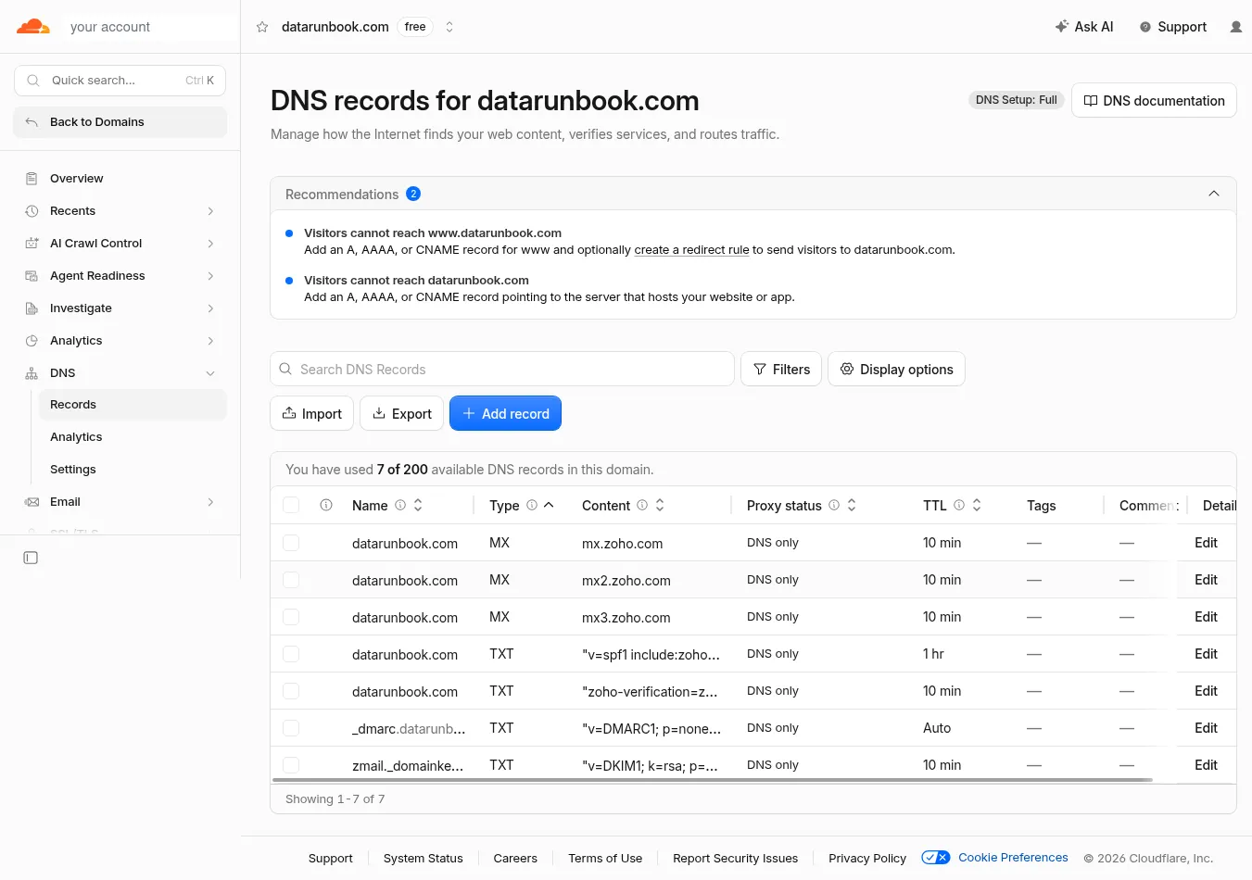Toggle the Cookie Preferences switch icon

[936, 858]
